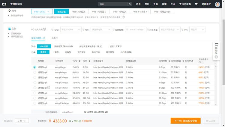
Task: Open the 购买时长 3年 dropdown
Action: (22, 121)
